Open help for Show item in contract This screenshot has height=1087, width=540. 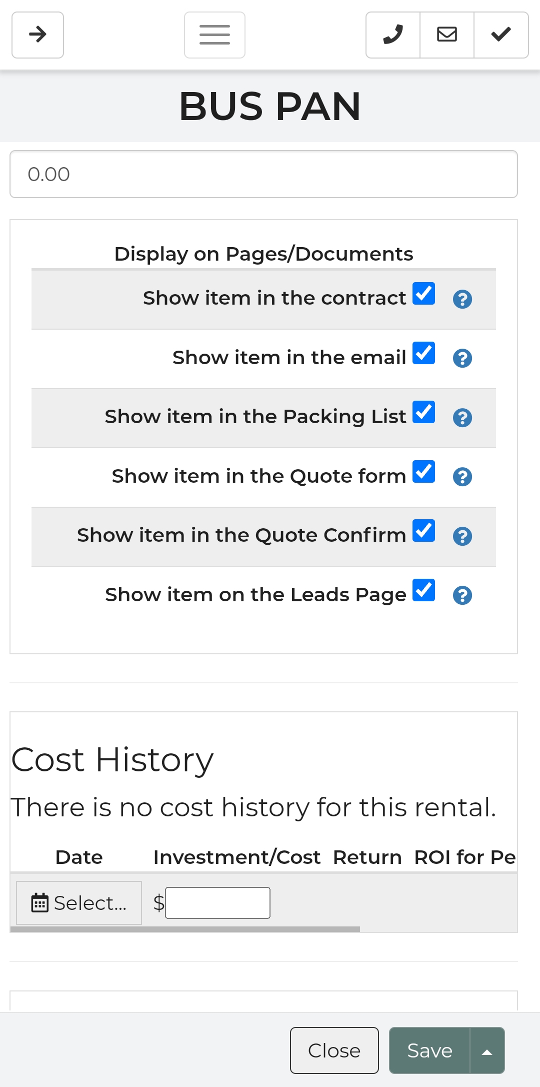pyautogui.click(x=462, y=299)
